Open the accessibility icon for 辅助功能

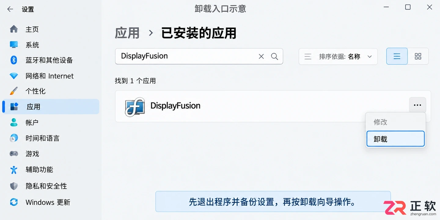(14, 170)
